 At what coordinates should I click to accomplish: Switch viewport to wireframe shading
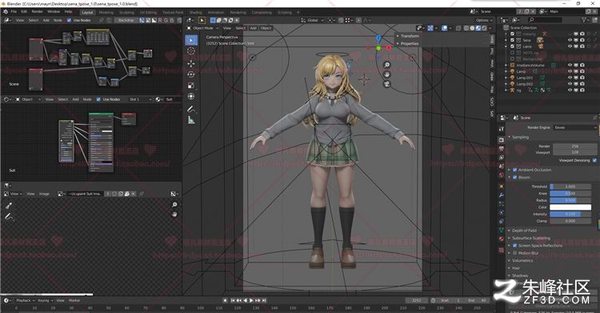pos(466,28)
